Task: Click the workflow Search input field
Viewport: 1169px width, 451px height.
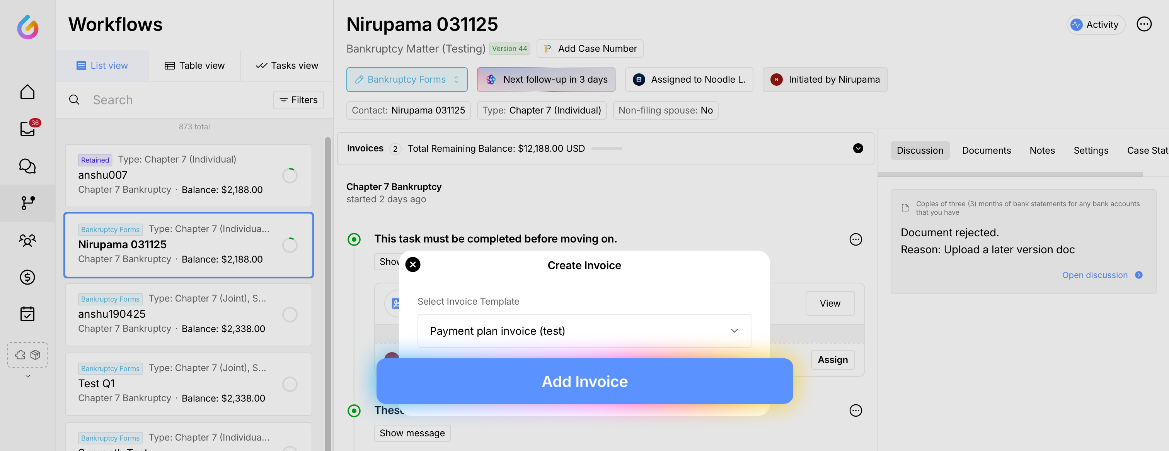Action: tap(177, 100)
